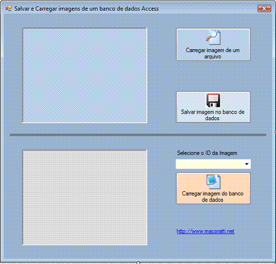Click the floppy disk save icon
Viewport: 276px width, 264px height.
pos(213,100)
